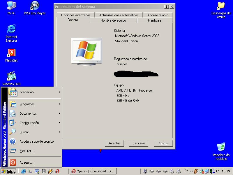Click the Winamp lightning quick launch icon
This screenshot has height=175, width=233.
pyautogui.click(x=50, y=171)
